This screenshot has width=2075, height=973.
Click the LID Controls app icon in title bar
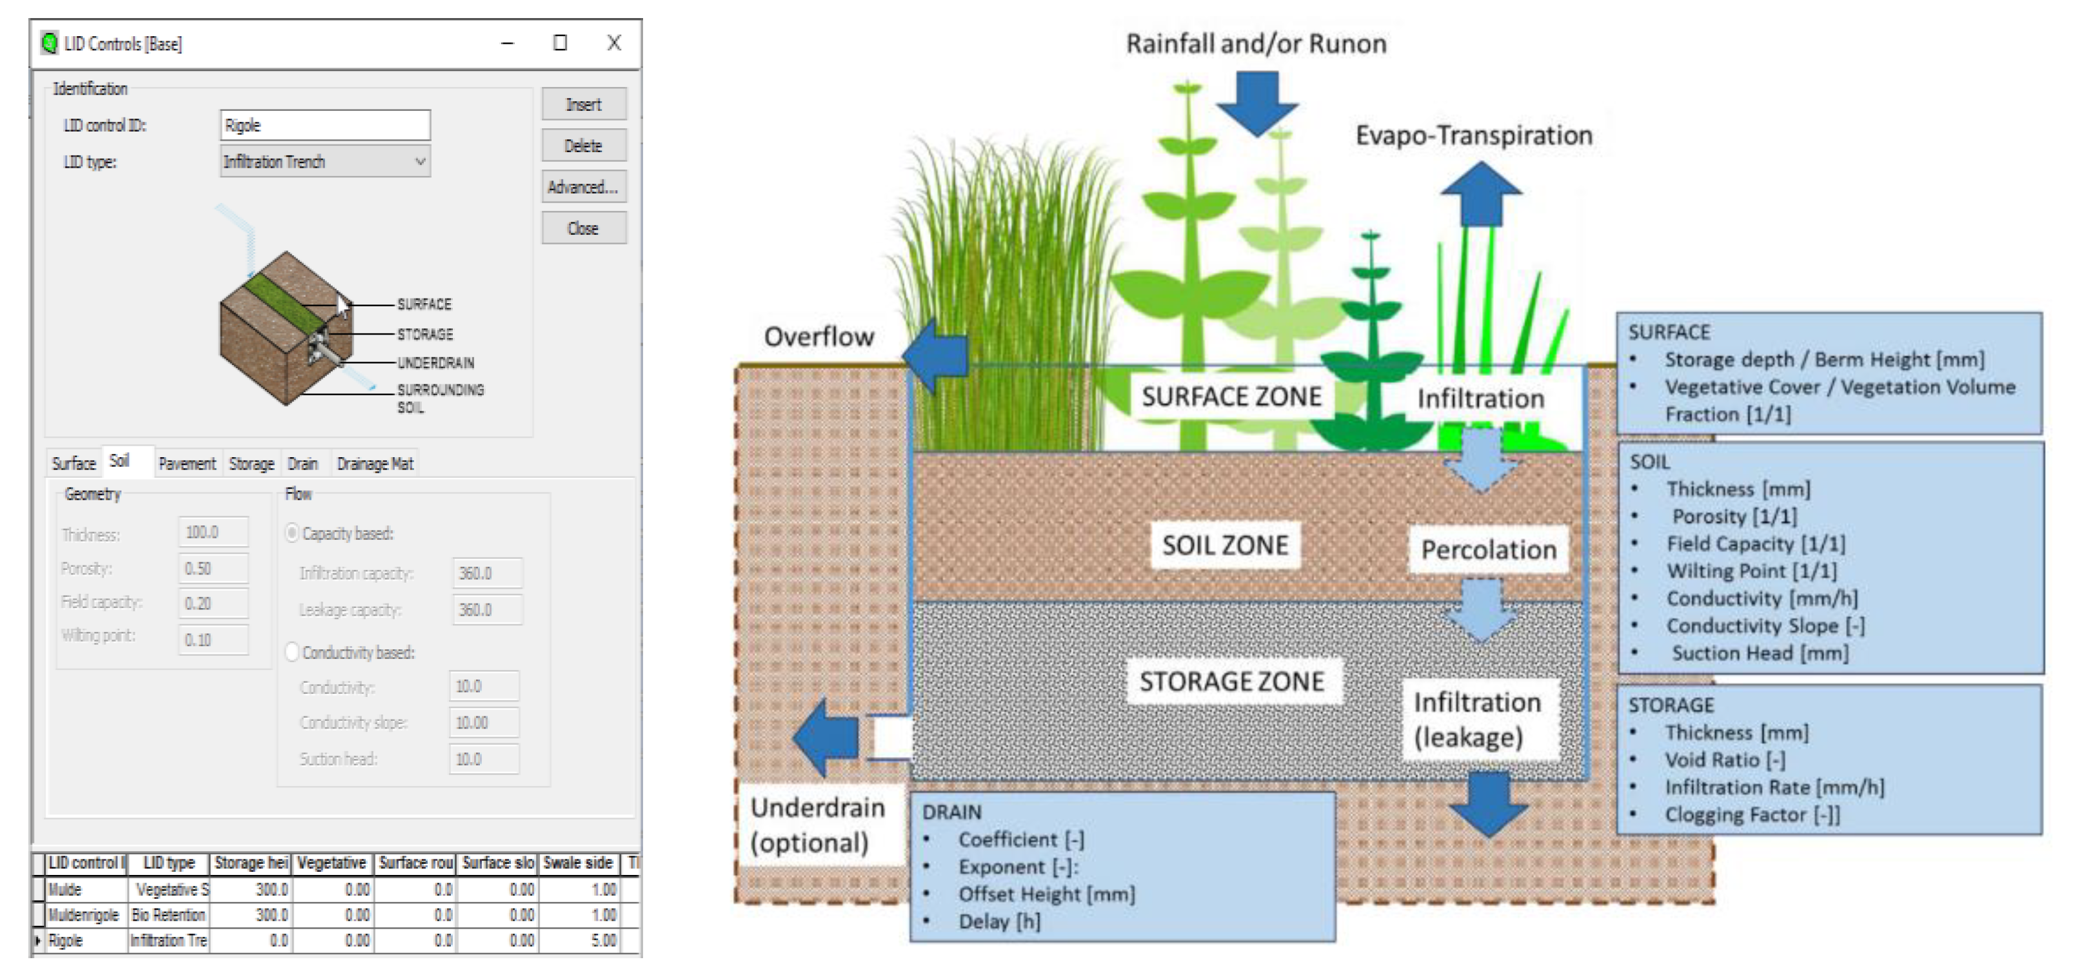50,43
